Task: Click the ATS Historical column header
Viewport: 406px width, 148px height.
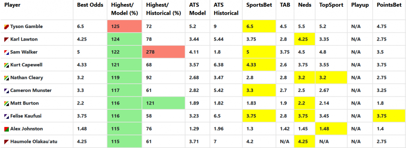Action: point(226,9)
